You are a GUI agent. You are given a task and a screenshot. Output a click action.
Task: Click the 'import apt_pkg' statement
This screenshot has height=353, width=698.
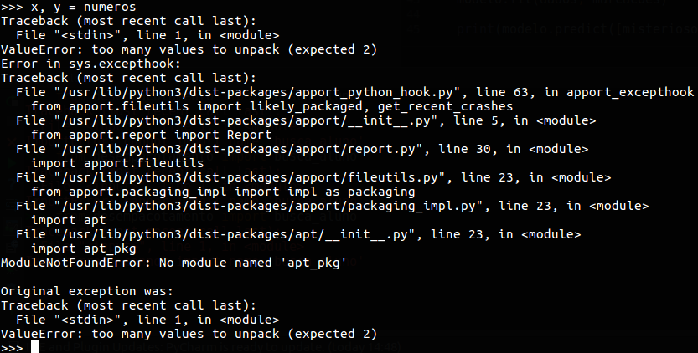[82, 248]
